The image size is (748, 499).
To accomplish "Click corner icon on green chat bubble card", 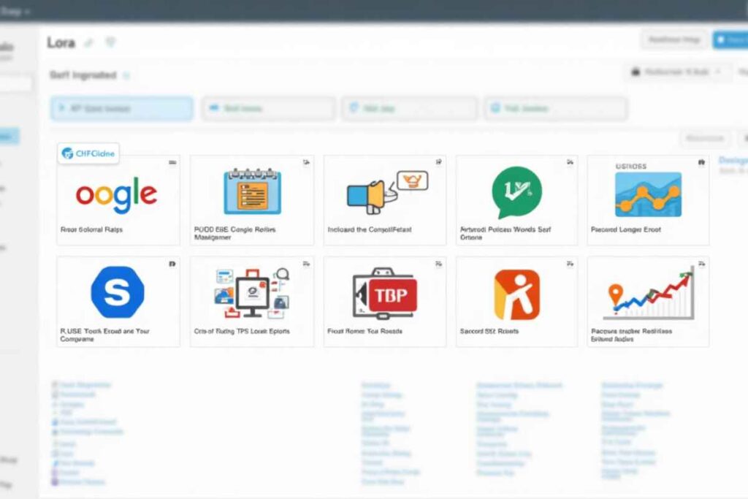I will [570, 162].
